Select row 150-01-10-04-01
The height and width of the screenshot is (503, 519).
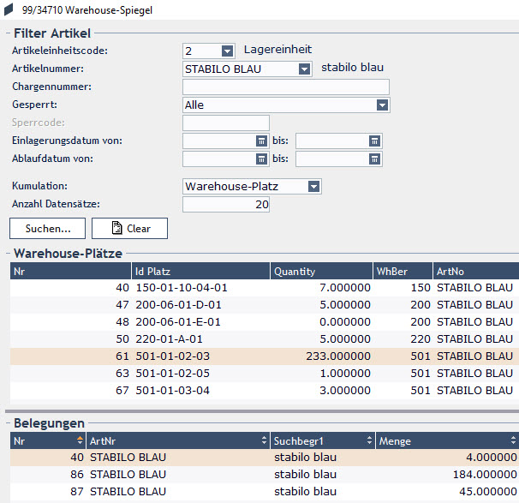pos(265,288)
